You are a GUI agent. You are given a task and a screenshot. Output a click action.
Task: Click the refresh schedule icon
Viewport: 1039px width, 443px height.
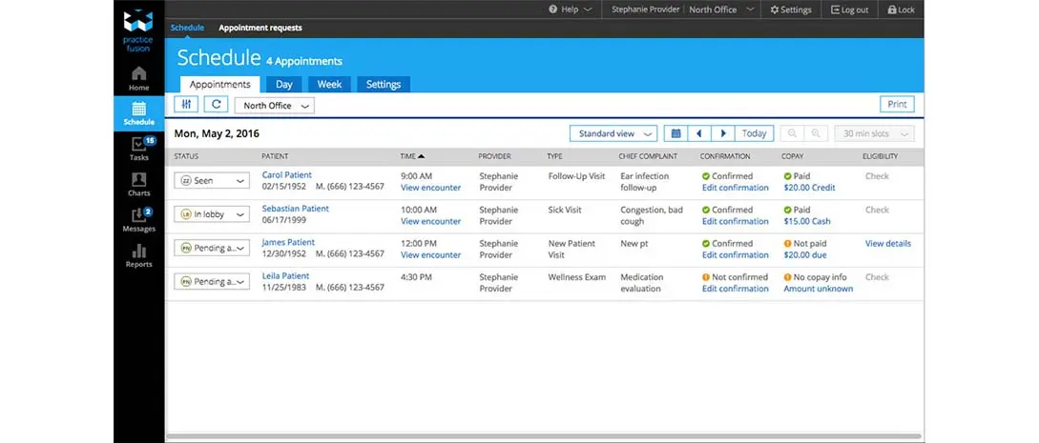[216, 105]
